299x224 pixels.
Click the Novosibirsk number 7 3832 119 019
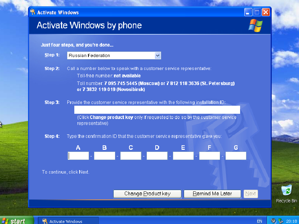[99, 90]
